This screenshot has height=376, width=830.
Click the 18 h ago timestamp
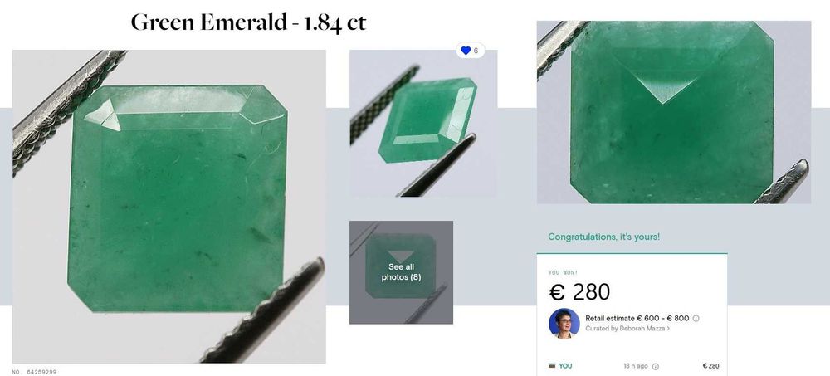tap(635, 367)
